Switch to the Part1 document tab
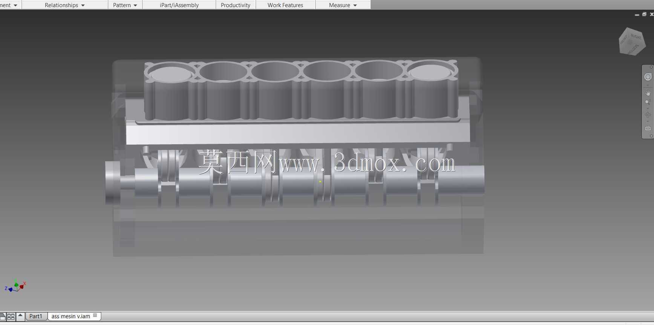Image resolution: width=654 pixels, height=325 pixels. [36, 316]
